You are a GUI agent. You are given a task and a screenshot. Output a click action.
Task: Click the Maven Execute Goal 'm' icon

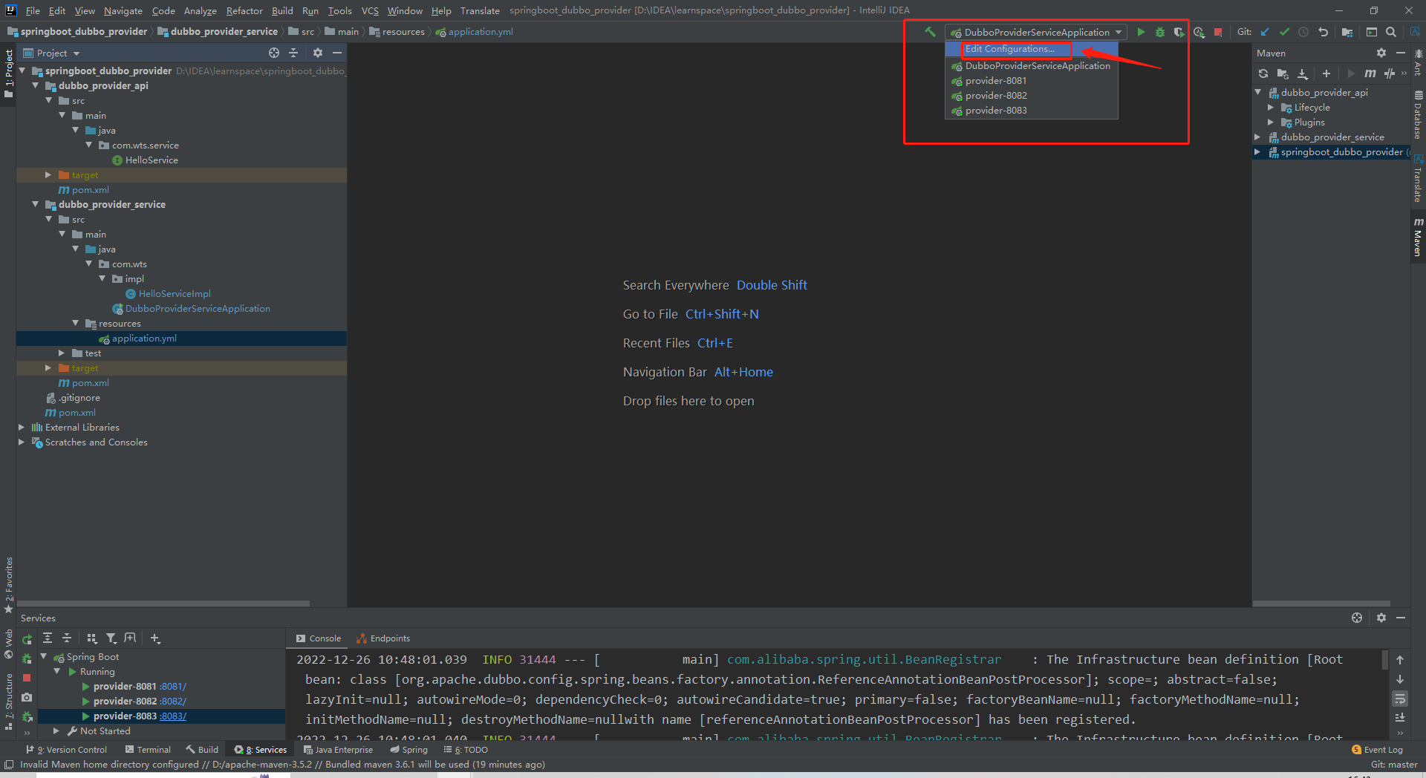point(1370,73)
